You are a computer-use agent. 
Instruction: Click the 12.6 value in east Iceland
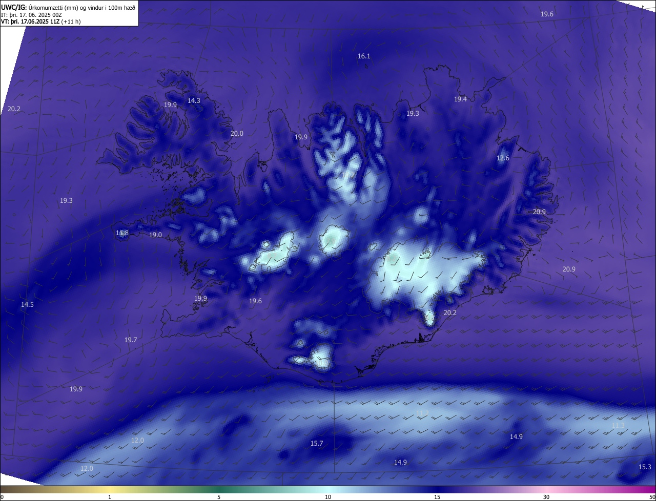(x=503, y=158)
